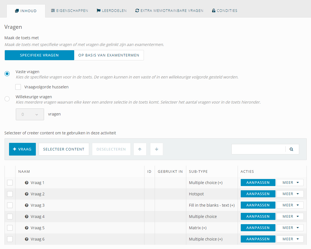
Task: Click the up arrow to move questions
Action: (140, 149)
